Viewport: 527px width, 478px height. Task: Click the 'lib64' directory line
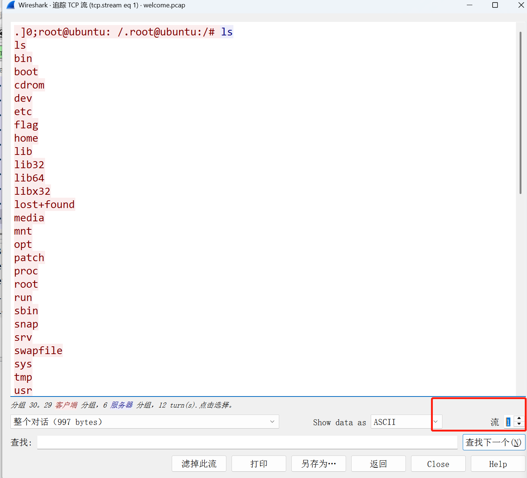point(29,178)
